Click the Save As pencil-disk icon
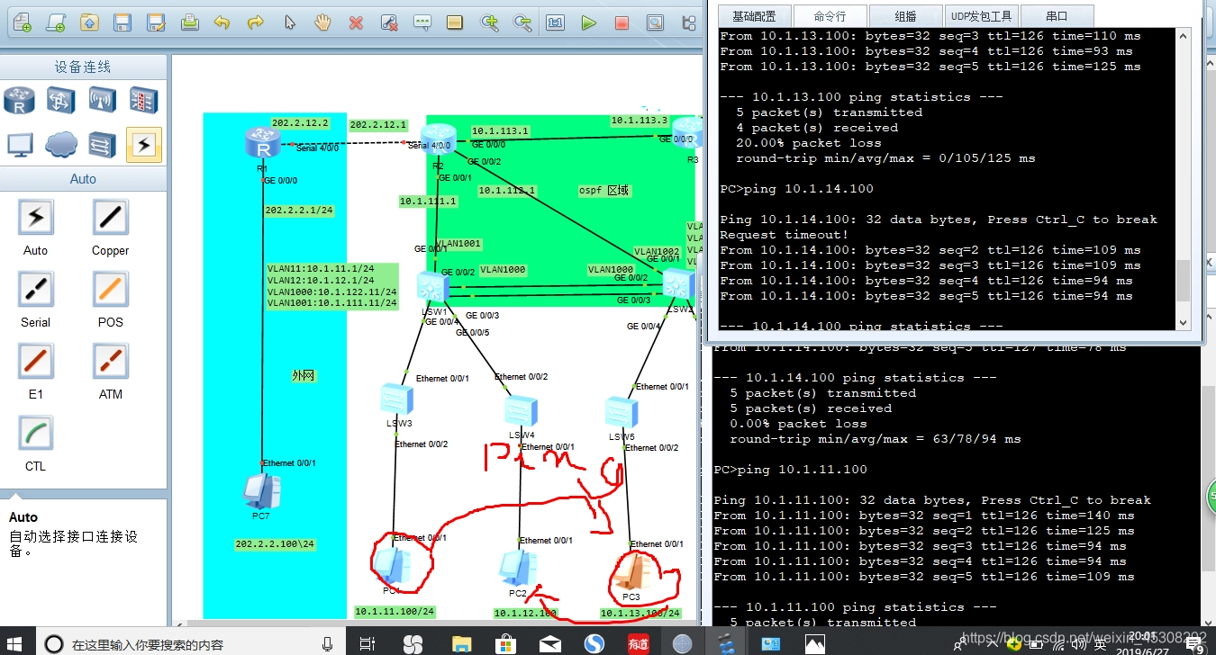This screenshot has width=1216, height=655. (x=156, y=22)
